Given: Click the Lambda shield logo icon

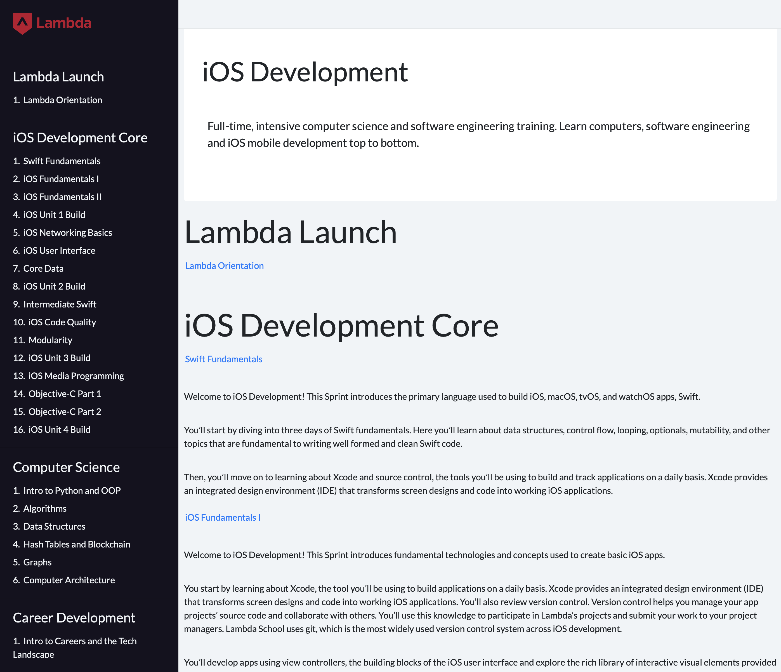Looking at the screenshot, I should (x=22, y=24).
